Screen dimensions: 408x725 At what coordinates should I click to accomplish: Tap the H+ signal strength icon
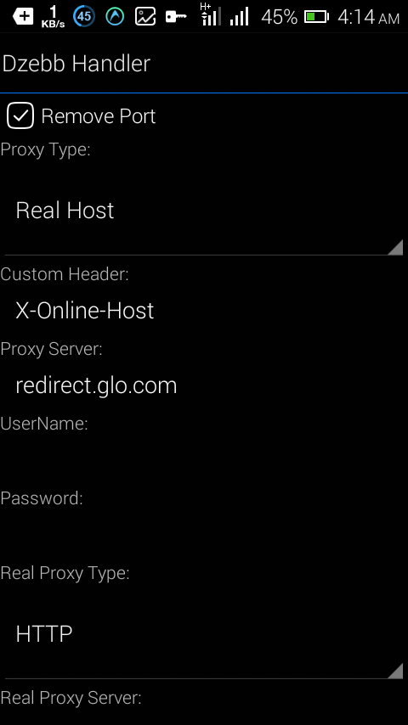pyautogui.click(x=210, y=14)
